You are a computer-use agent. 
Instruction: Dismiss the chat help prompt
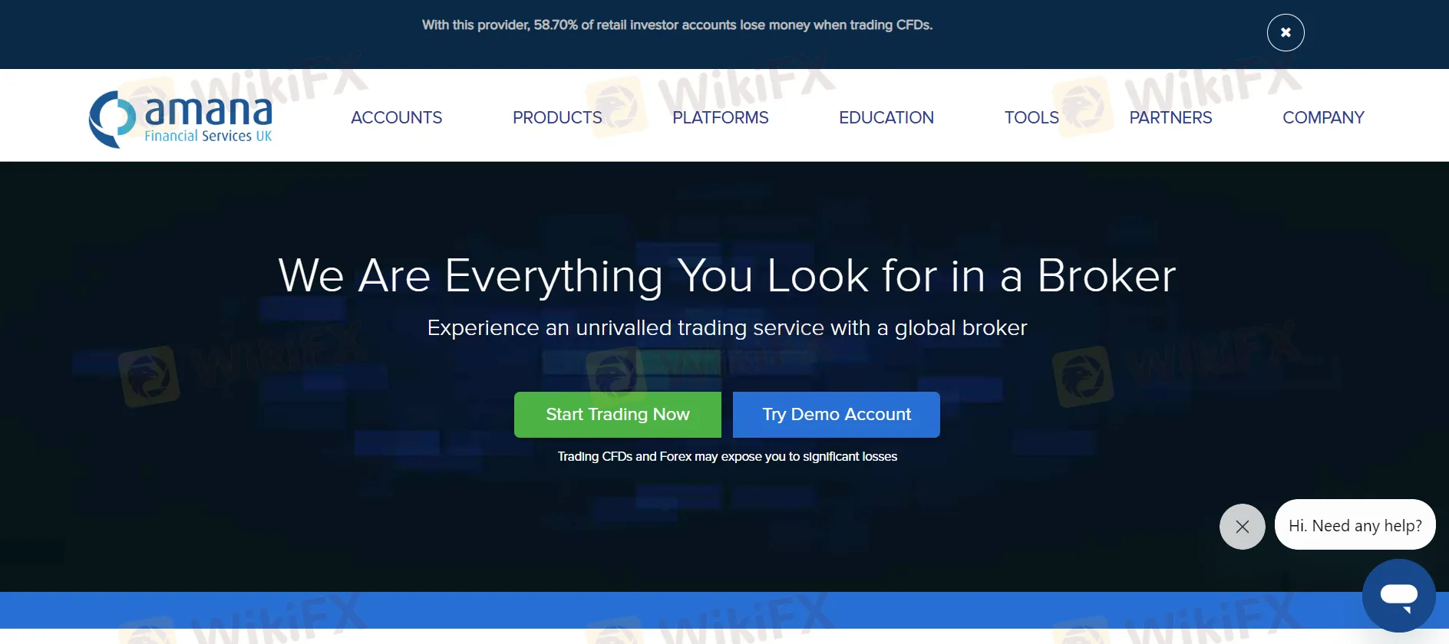coord(1242,527)
